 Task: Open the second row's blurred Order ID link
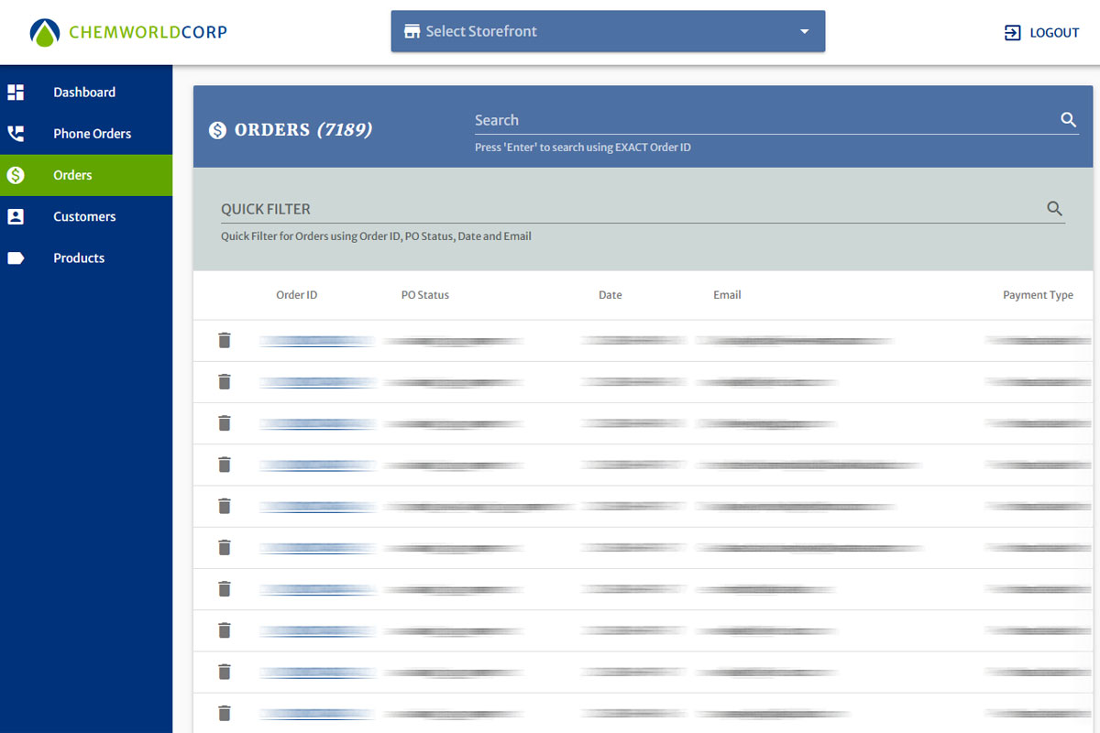[318, 382]
